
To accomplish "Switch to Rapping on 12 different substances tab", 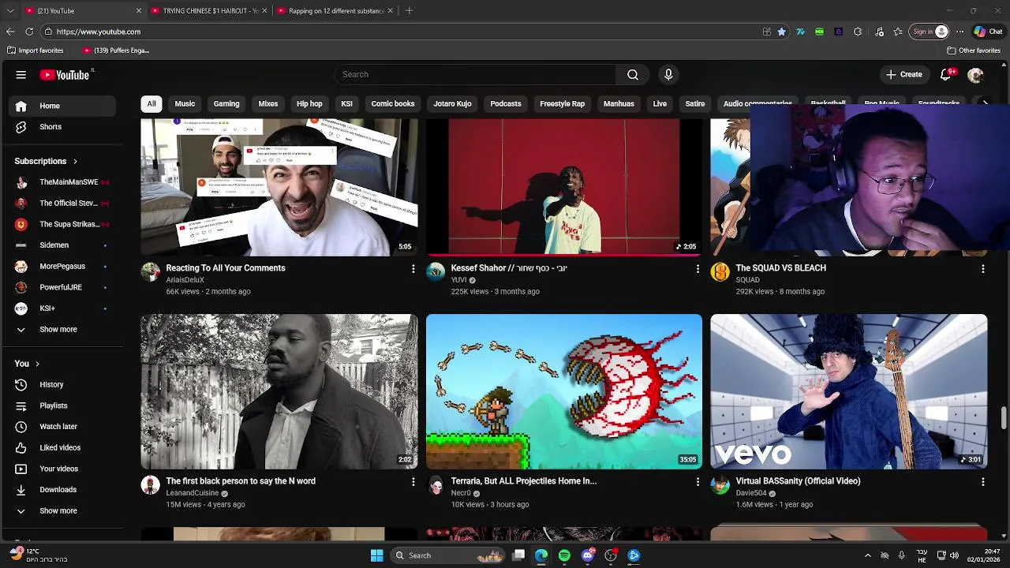I will [334, 11].
